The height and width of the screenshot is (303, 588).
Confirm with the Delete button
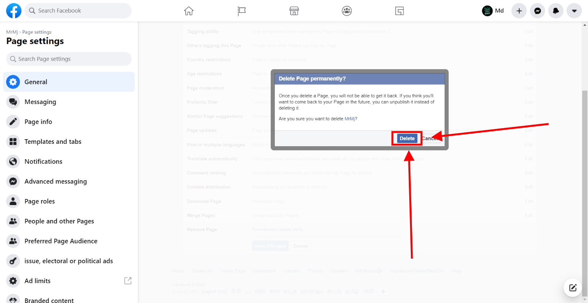pyautogui.click(x=407, y=138)
